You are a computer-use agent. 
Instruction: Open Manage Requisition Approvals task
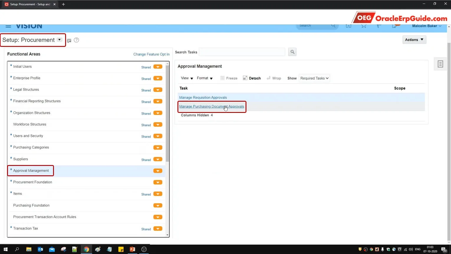pos(203,98)
